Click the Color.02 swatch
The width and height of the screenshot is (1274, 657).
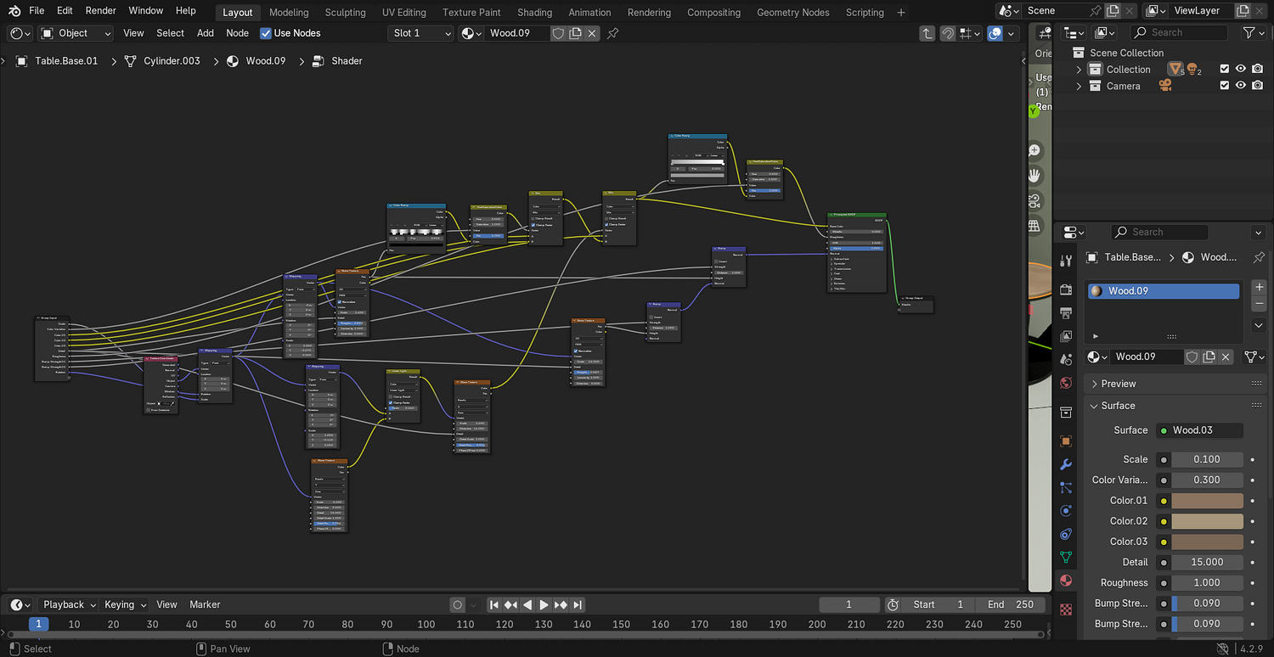click(x=1207, y=521)
